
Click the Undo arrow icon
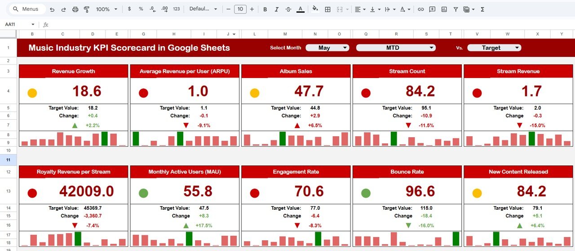click(52, 9)
